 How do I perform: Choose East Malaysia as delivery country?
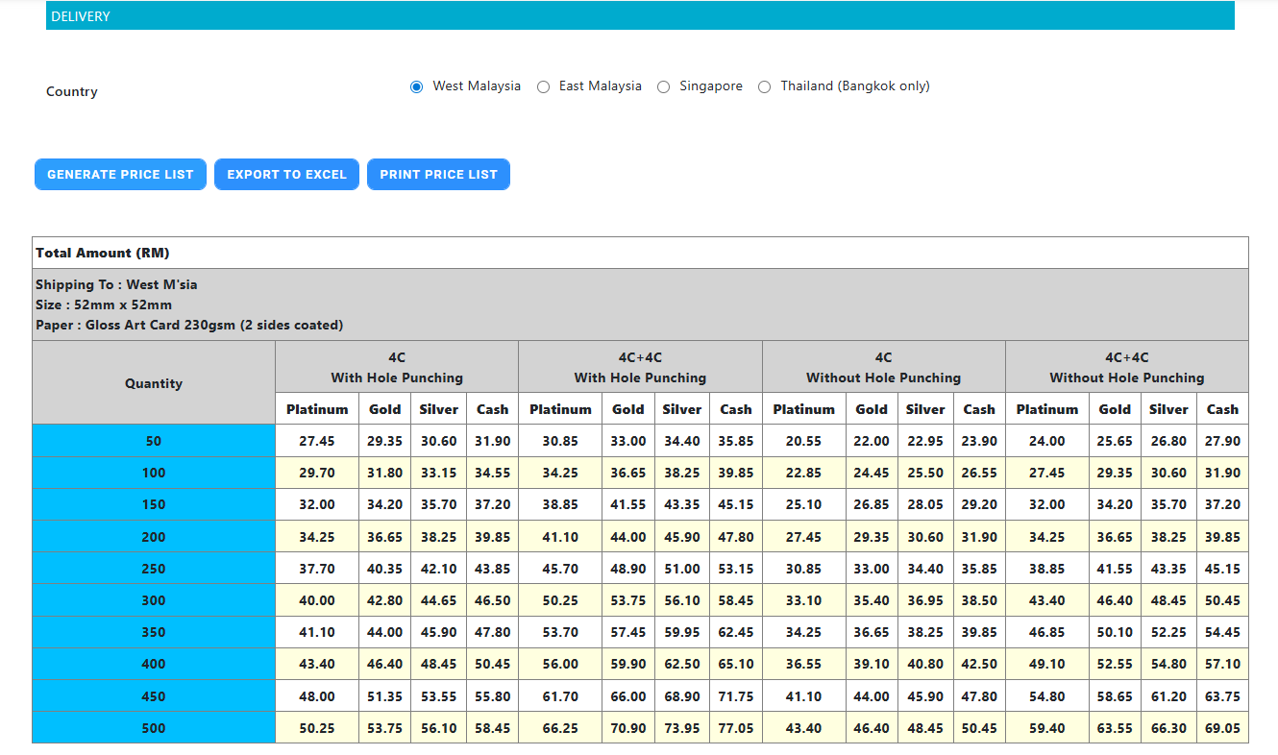tap(543, 86)
